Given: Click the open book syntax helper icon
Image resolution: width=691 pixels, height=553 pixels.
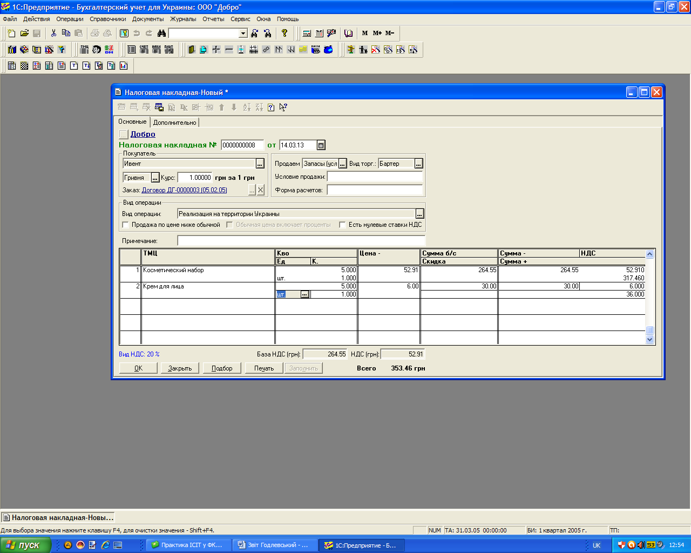Looking at the screenshot, I should pos(348,33).
